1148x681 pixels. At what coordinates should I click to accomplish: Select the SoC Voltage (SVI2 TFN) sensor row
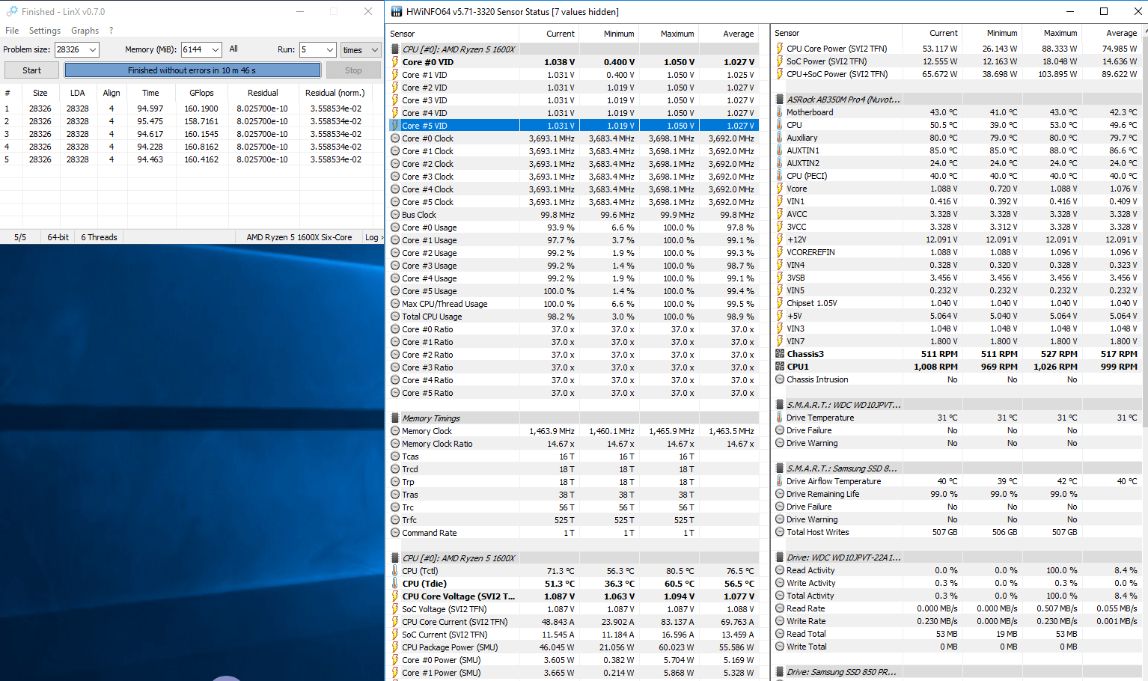(574, 609)
